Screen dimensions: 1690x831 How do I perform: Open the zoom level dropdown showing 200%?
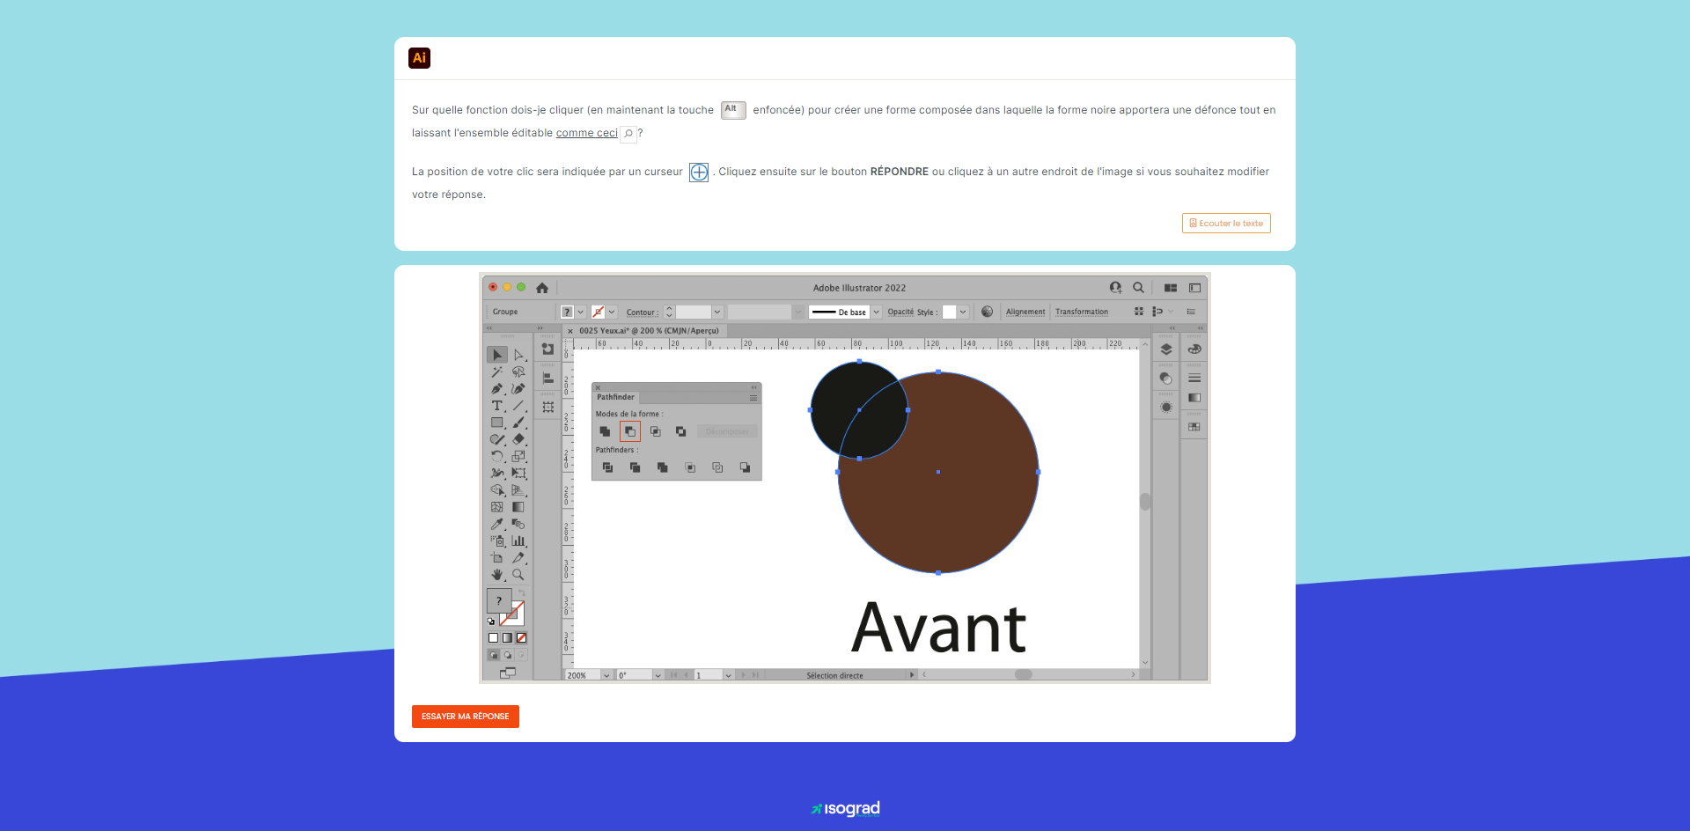[x=607, y=675]
